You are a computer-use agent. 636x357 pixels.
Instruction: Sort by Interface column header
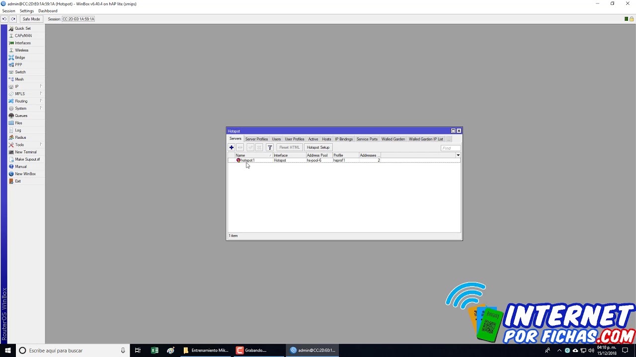(289, 155)
